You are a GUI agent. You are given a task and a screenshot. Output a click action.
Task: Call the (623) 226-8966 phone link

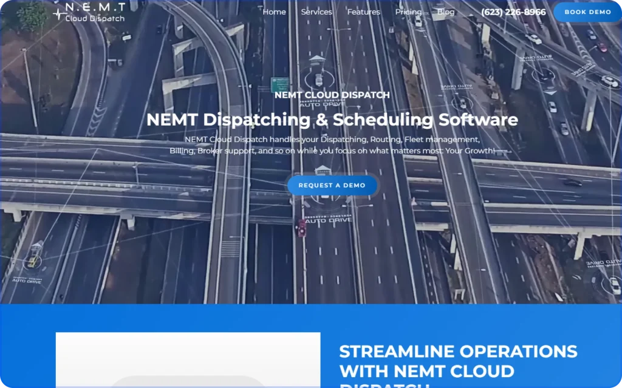coord(513,12)
